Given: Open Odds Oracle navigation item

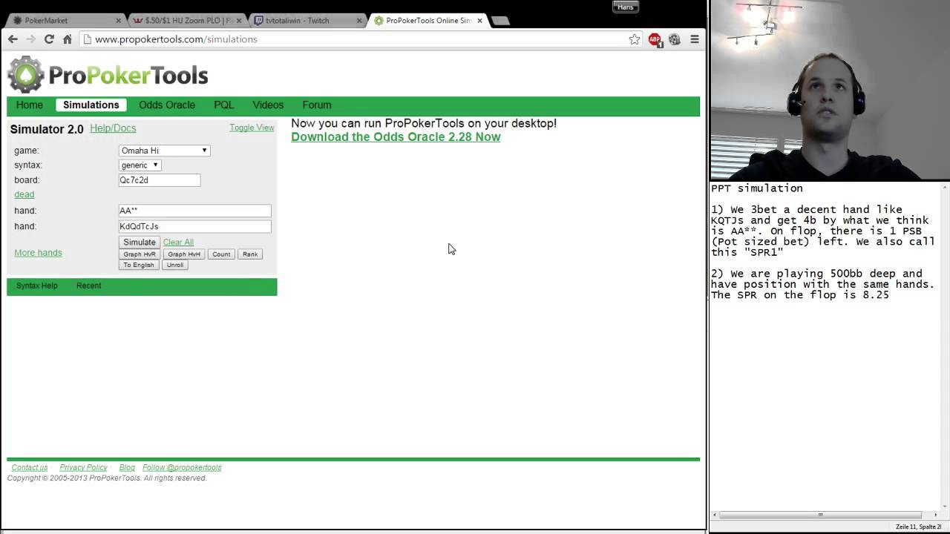Looking at the screenshot, I should (x=167, y=105).
